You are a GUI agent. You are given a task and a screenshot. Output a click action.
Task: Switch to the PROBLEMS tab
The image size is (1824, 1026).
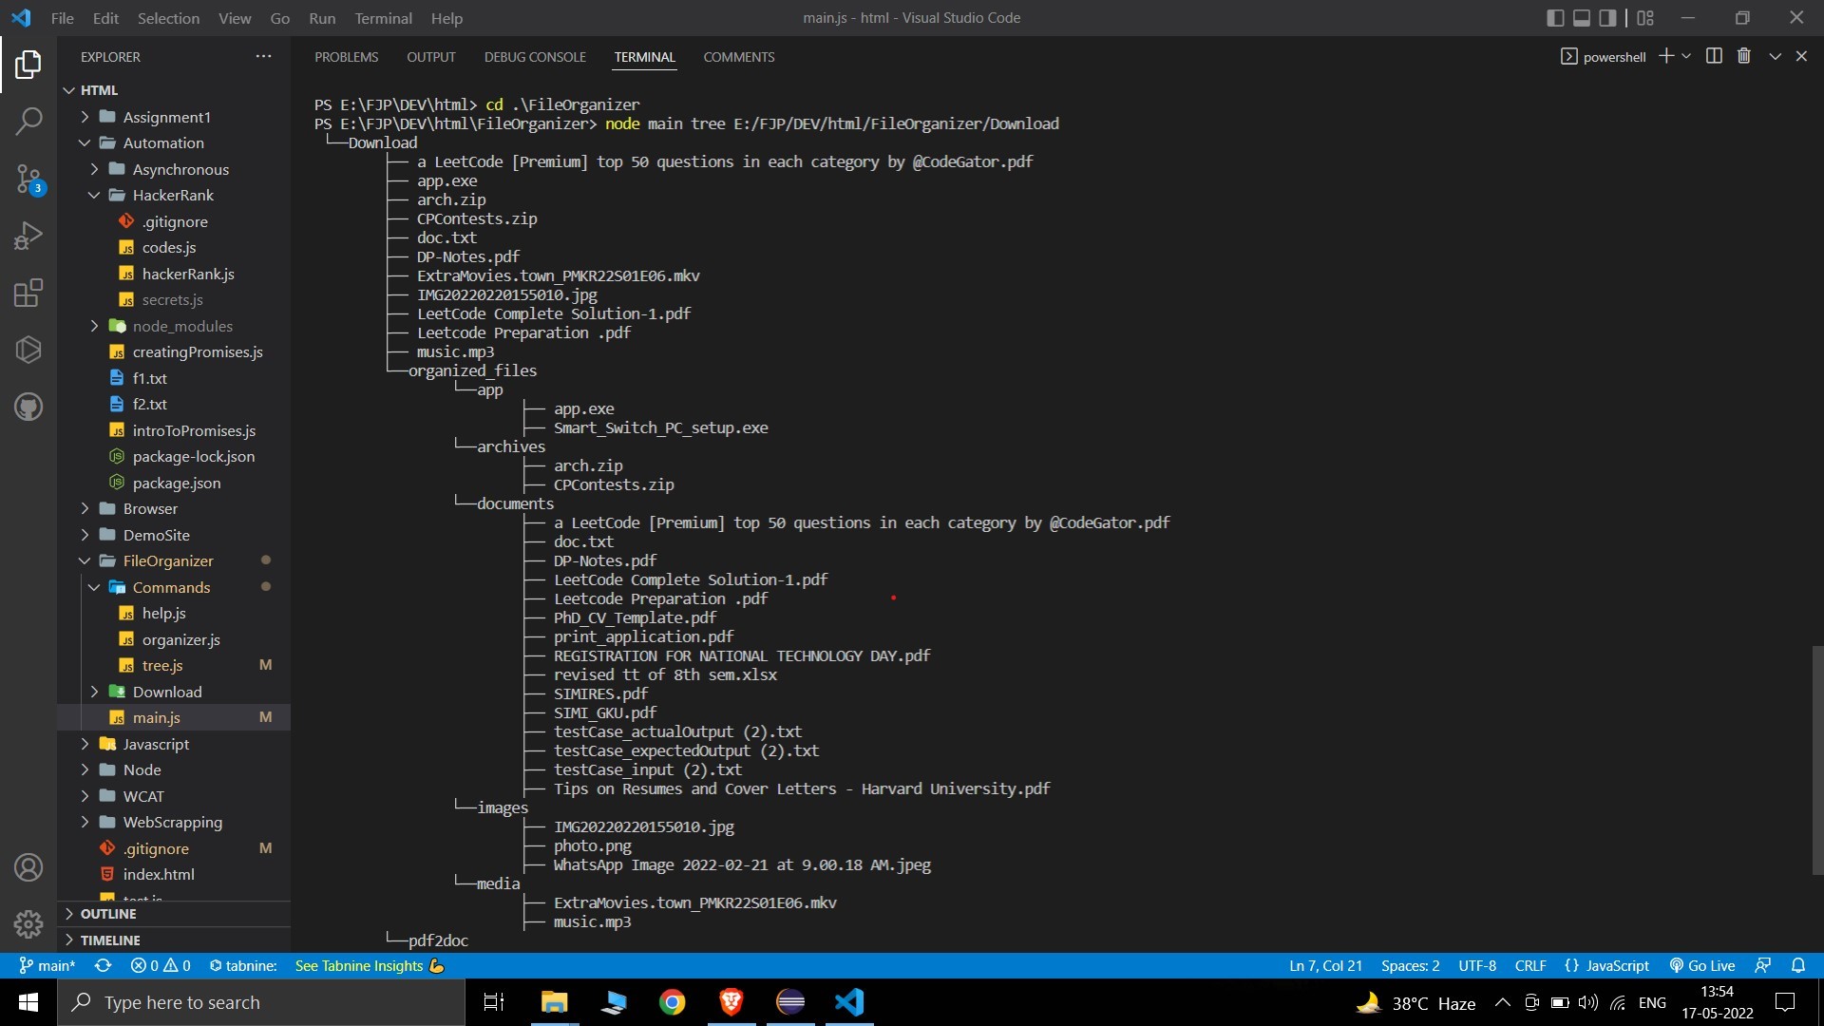click(346, 57)
